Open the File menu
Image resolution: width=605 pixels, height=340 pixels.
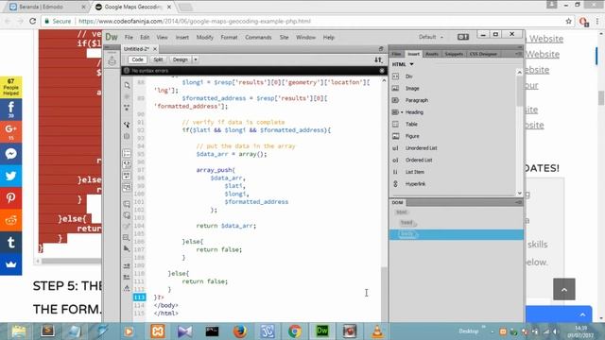point(129,38)
